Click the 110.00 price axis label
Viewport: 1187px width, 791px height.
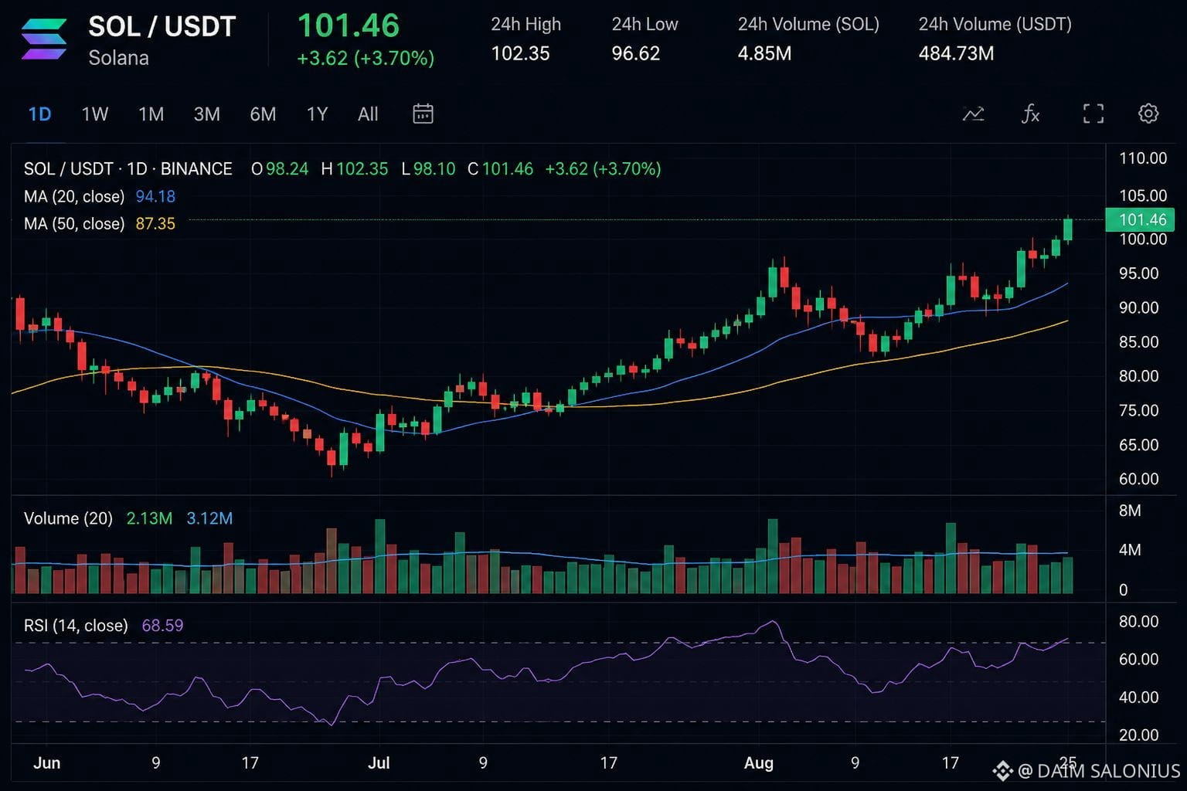click(1143, 158)
